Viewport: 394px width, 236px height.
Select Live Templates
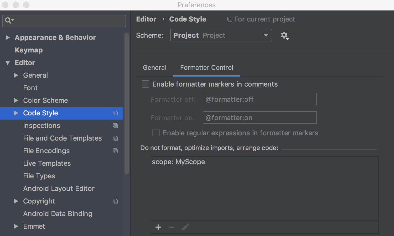click(x=47, y=163)
